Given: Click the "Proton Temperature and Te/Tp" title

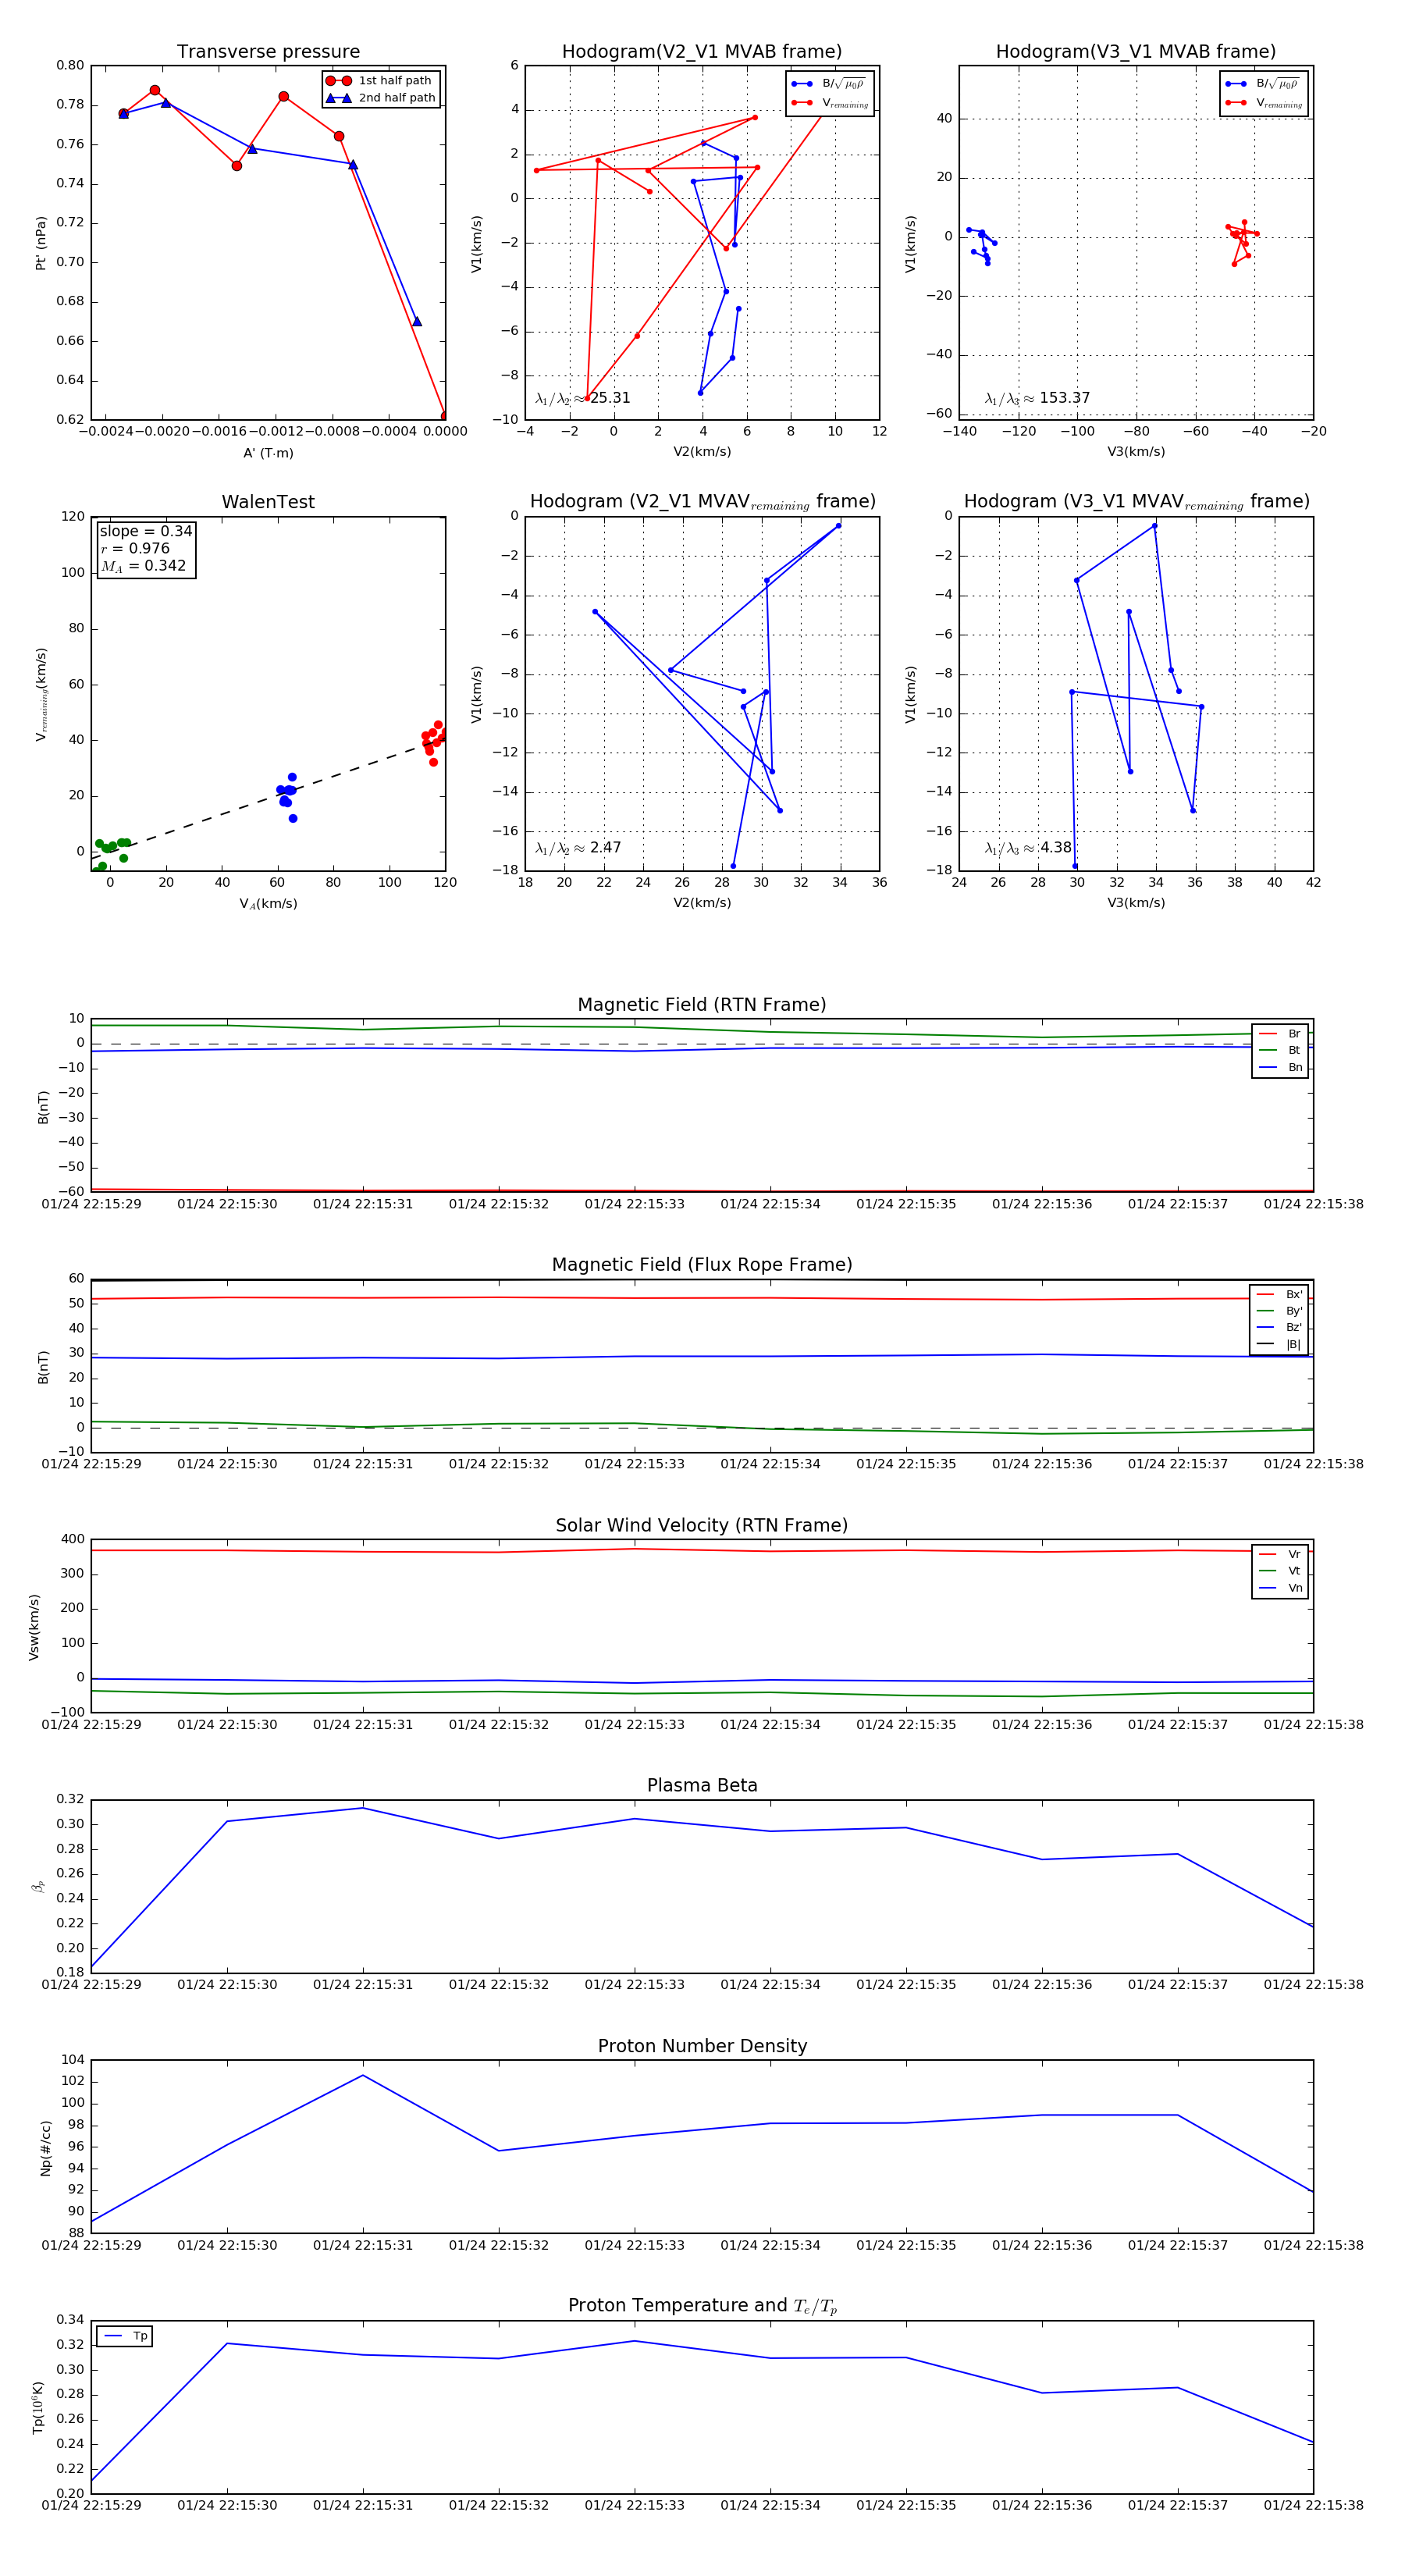Looking at the screenshot, I should pyautogui.click(x=702, y=2306).
